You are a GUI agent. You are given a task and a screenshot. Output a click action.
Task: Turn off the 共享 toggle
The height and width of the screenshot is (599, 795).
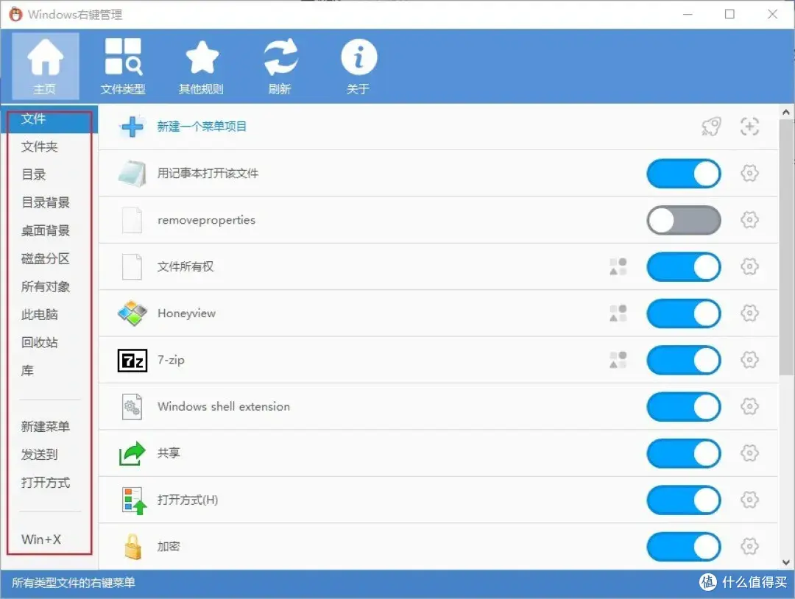tap(683, 453)
